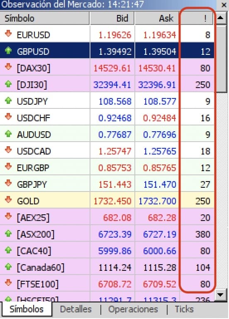Click the red down arrow beside EURUSD
The width and height of the screenshot is (229, 319).
[x=8, y=34]
